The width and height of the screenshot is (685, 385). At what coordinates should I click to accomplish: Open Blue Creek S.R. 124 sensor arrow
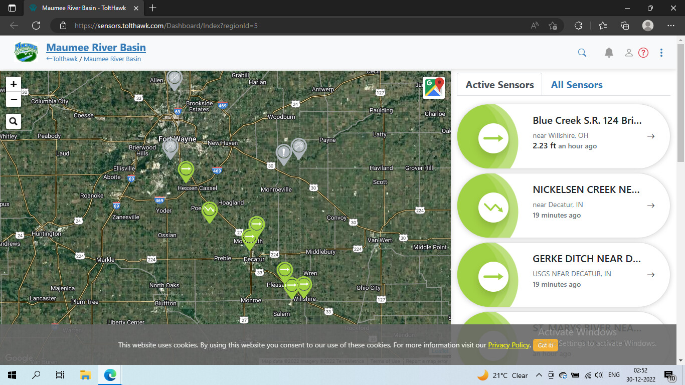[651, 136]
